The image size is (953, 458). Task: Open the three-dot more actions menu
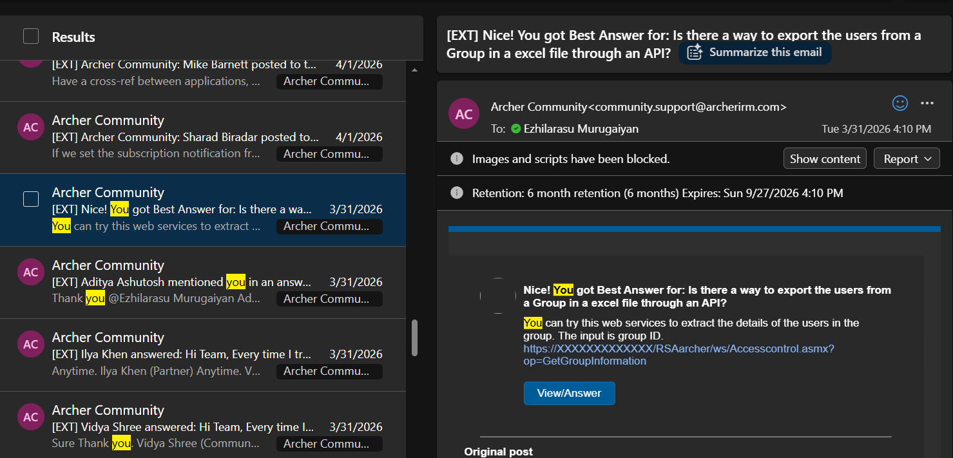pyautogui.click(x=927, y=103)
